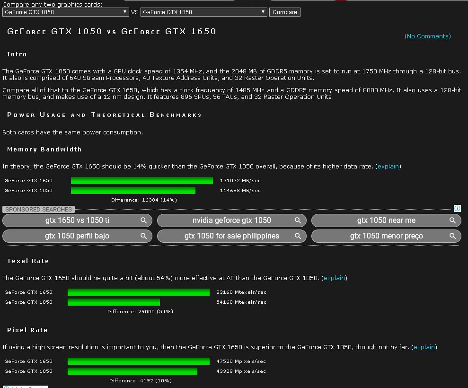Click Difference: 29000 (54%) text
The image size is (468, 388).
(x=140, y=312)
